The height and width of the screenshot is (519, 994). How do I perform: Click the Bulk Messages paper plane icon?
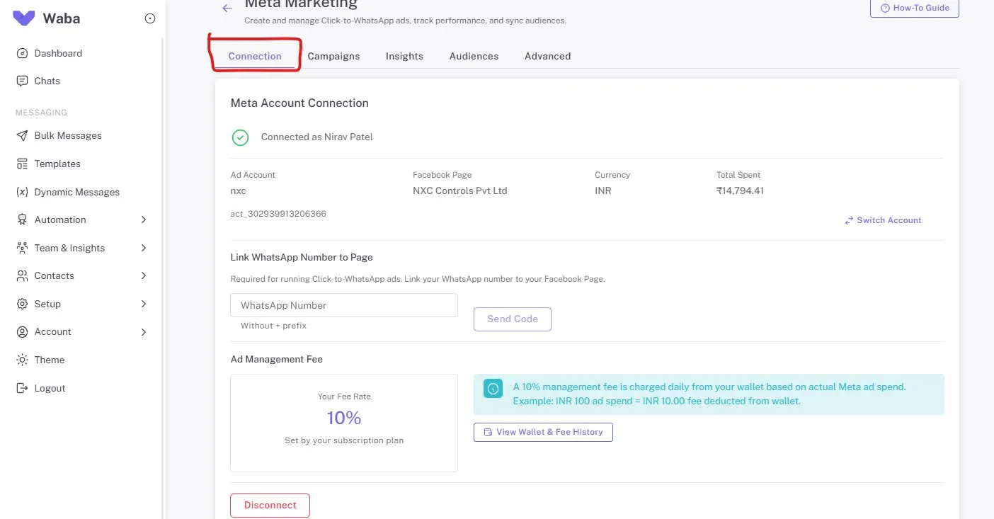[22, 135]
